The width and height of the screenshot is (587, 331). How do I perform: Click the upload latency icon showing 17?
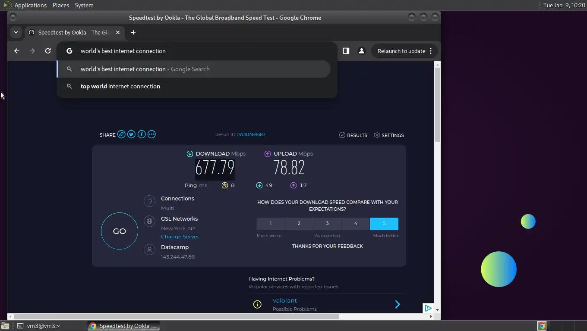pos(293,185)
